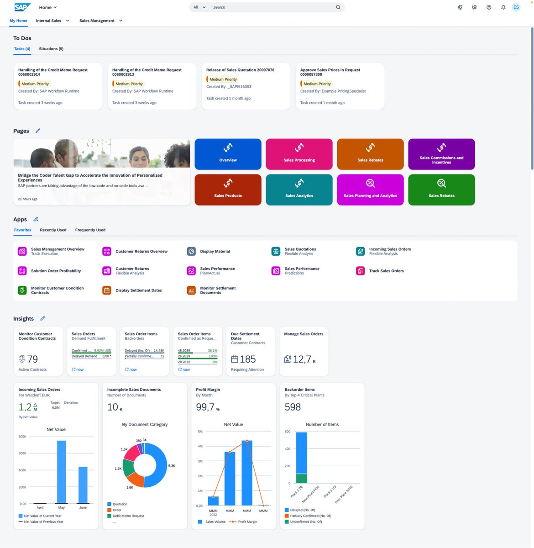The height and width of the screenshot is (548, 534).
Task: Click the page vertical scrollbar
Action: tap(532, 98)
